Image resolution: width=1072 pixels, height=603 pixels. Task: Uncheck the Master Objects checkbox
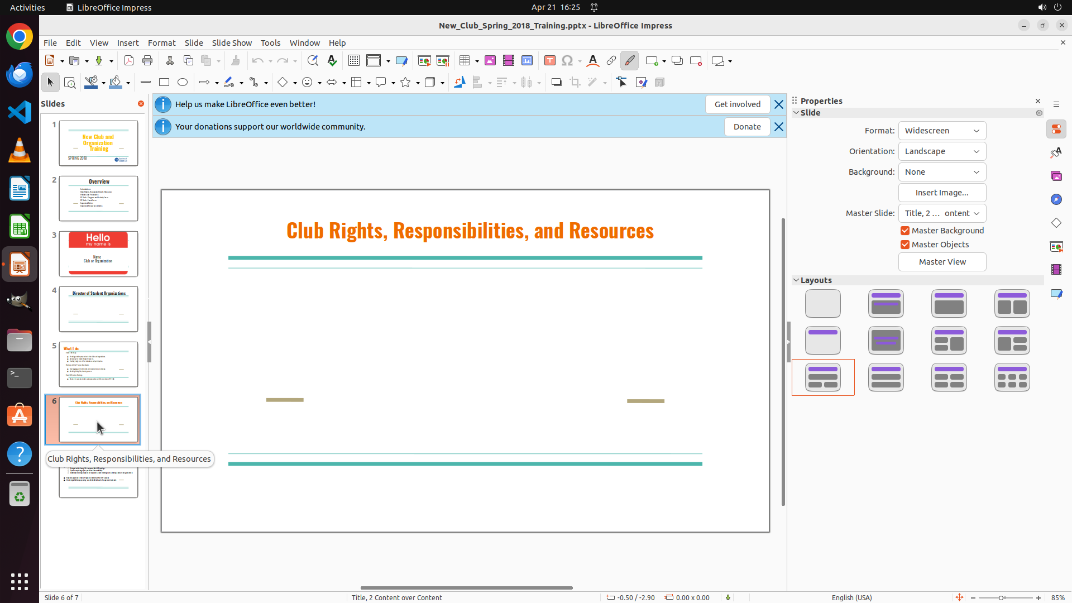point(905,245)
